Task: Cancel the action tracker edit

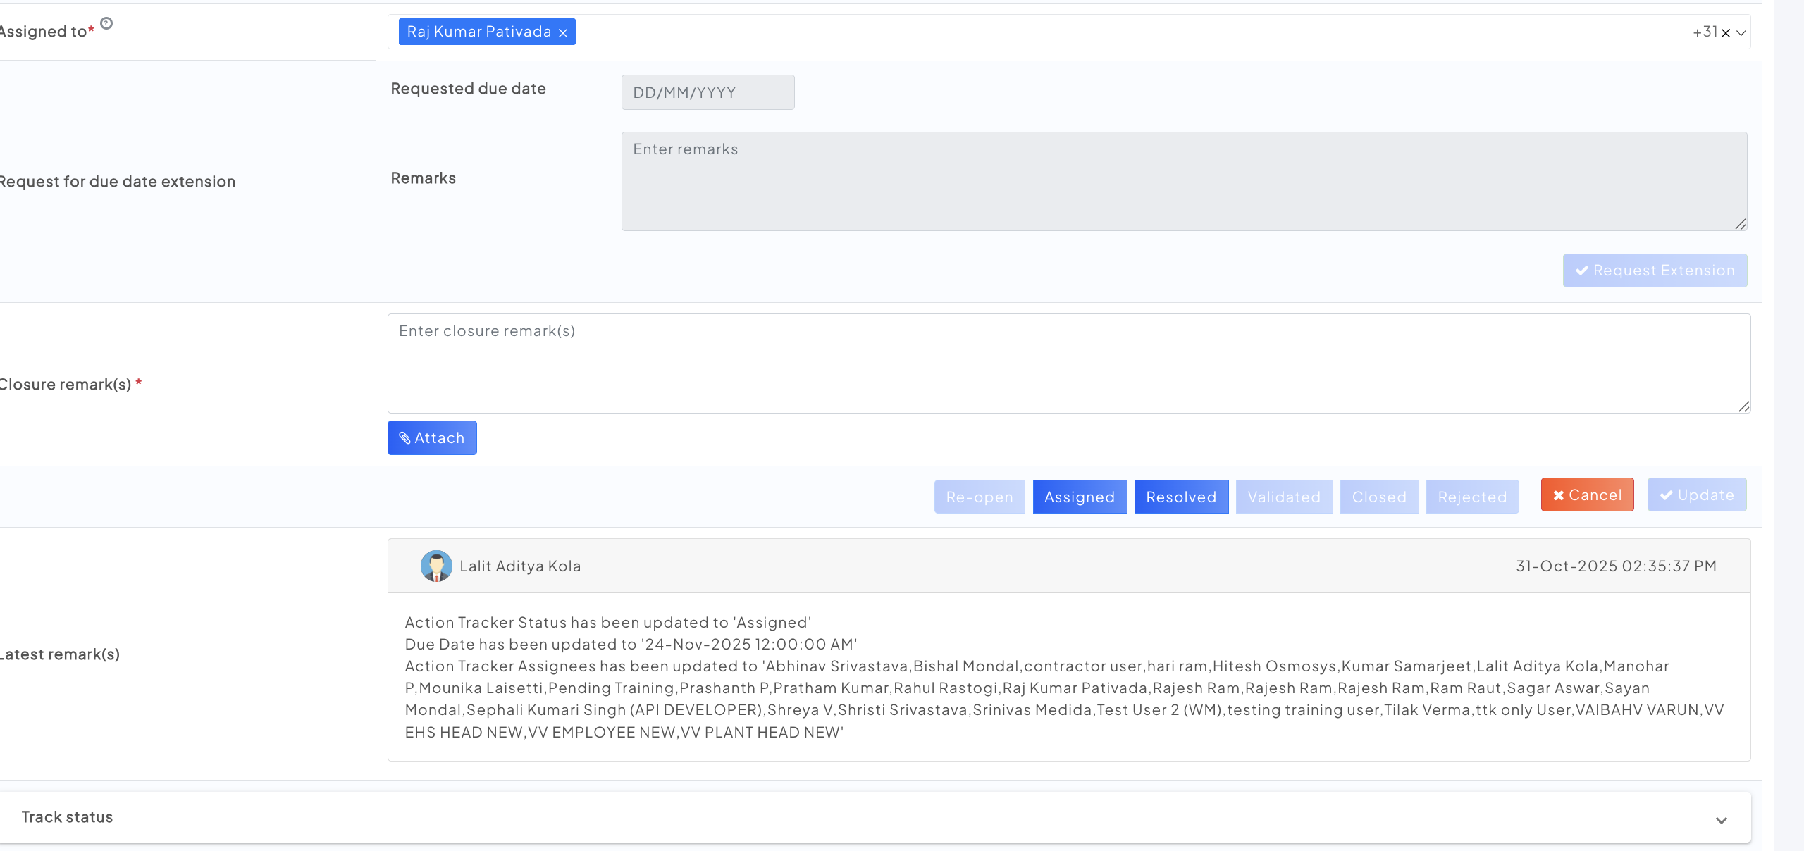Action: pyautogui.click(x=1587, y=495)
